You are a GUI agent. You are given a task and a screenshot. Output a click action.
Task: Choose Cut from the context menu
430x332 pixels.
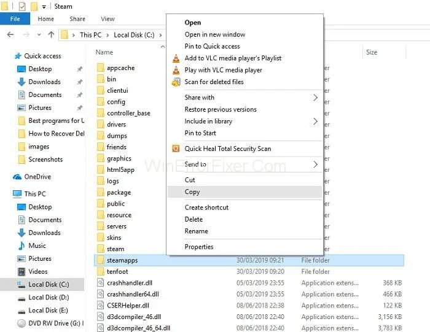click(244, 180)
